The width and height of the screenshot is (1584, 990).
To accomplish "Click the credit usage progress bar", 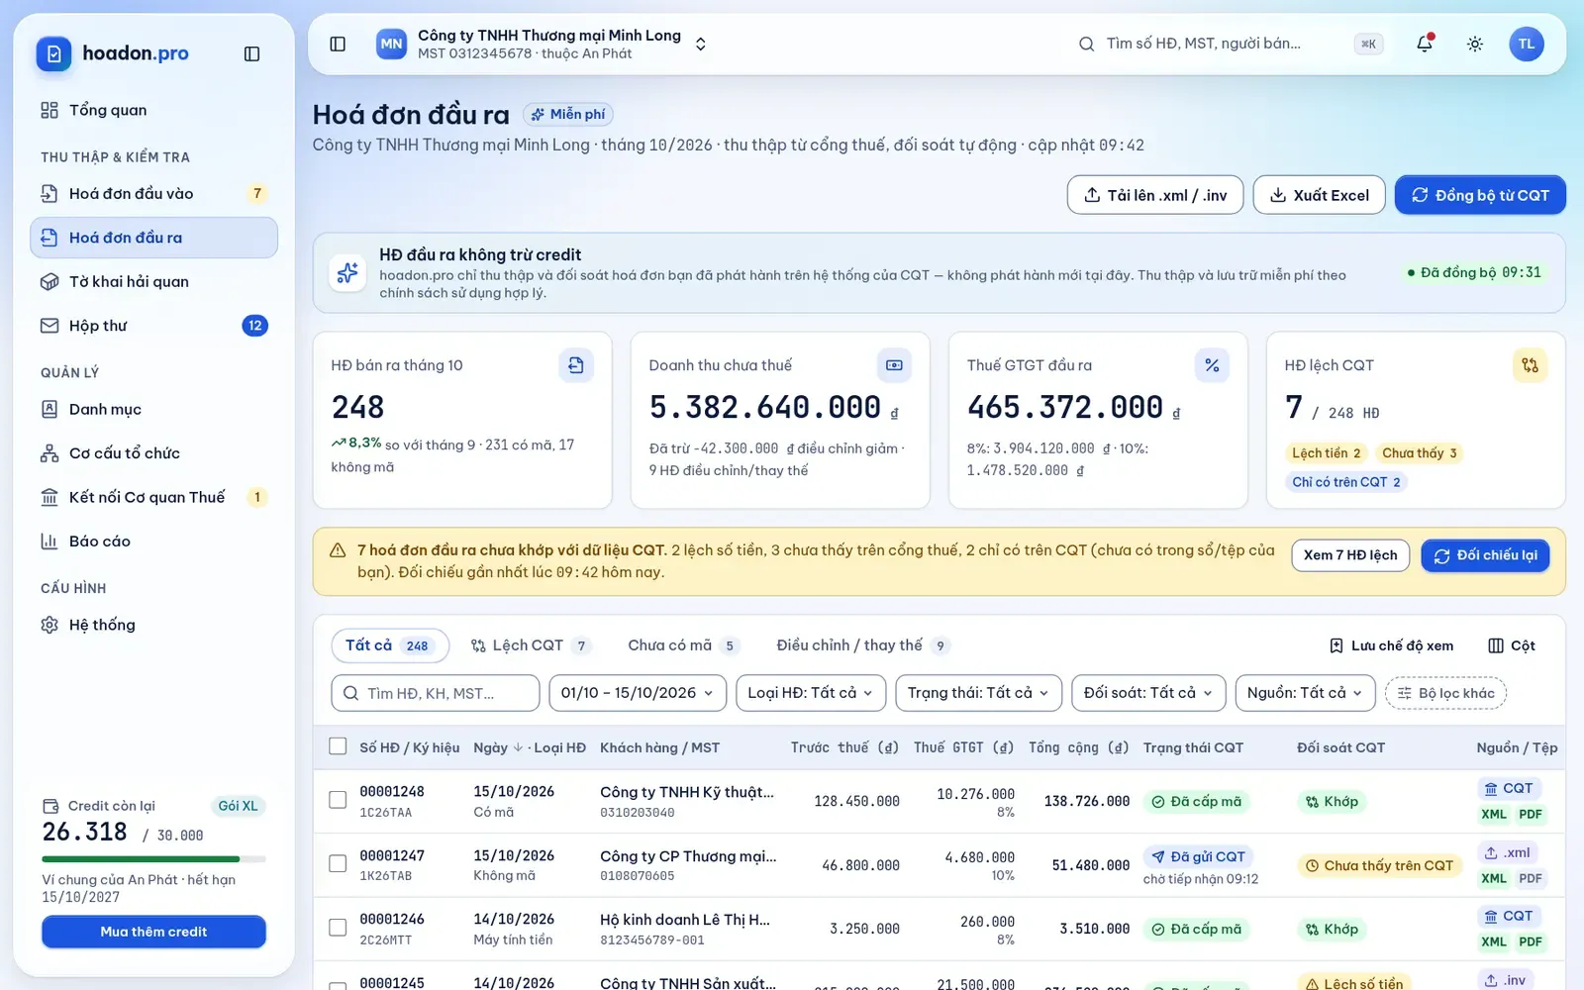I will tap(153, 858).
